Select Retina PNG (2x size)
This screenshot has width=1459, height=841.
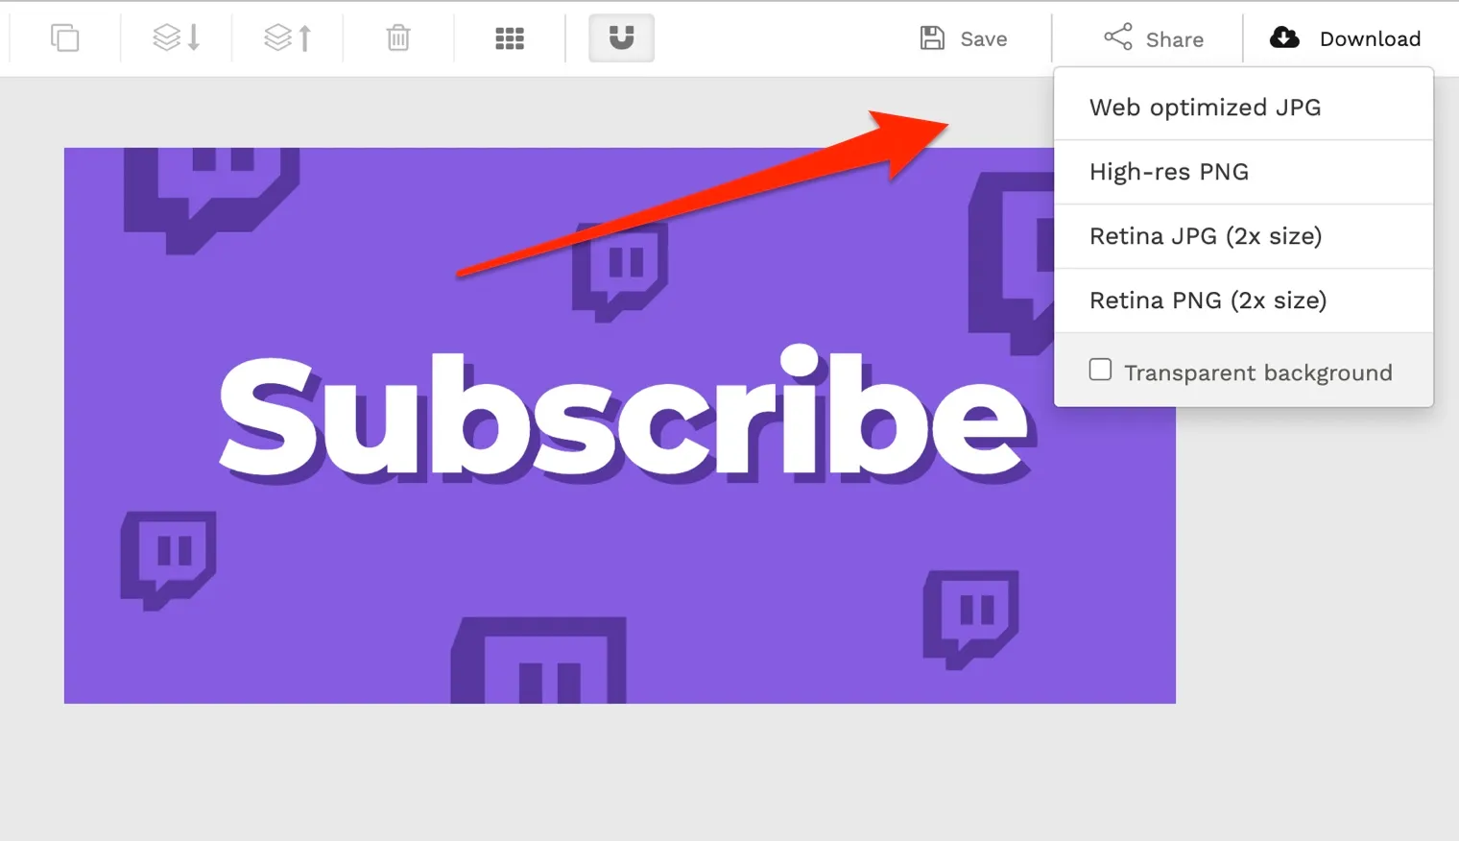[1243, 300]
